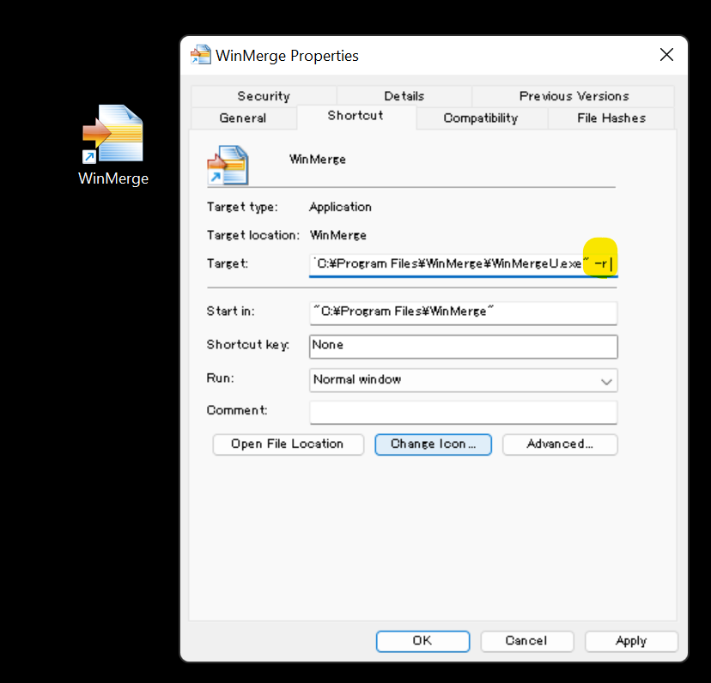
Task: Click the 'WinMerge' target location value
Action: pyautogui.click(x=338, y=235)
